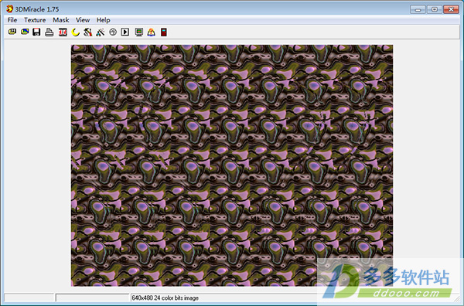Click the brush-and-pencil tools icon
This screenshot has height=306, width=464.
[x=87, y=32]
